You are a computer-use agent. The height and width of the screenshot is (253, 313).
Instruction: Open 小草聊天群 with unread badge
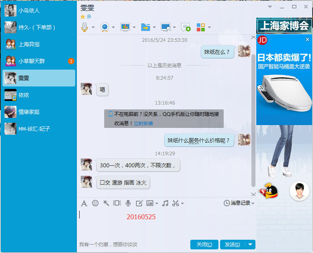point(39,61)
